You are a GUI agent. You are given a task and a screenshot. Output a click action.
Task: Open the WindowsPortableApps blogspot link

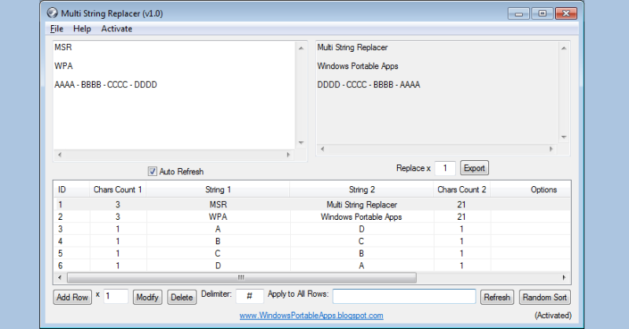(x=311, y=316)
